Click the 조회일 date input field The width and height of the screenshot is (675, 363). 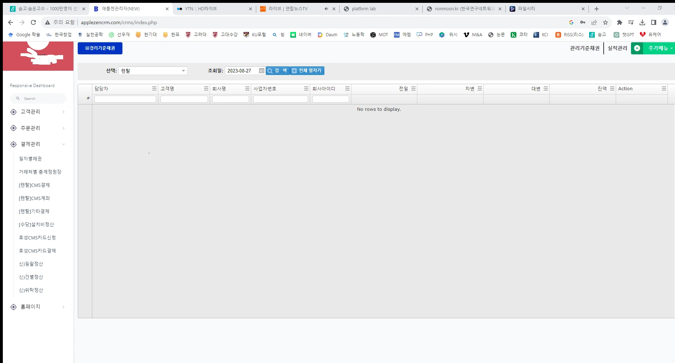click(242, 71)
